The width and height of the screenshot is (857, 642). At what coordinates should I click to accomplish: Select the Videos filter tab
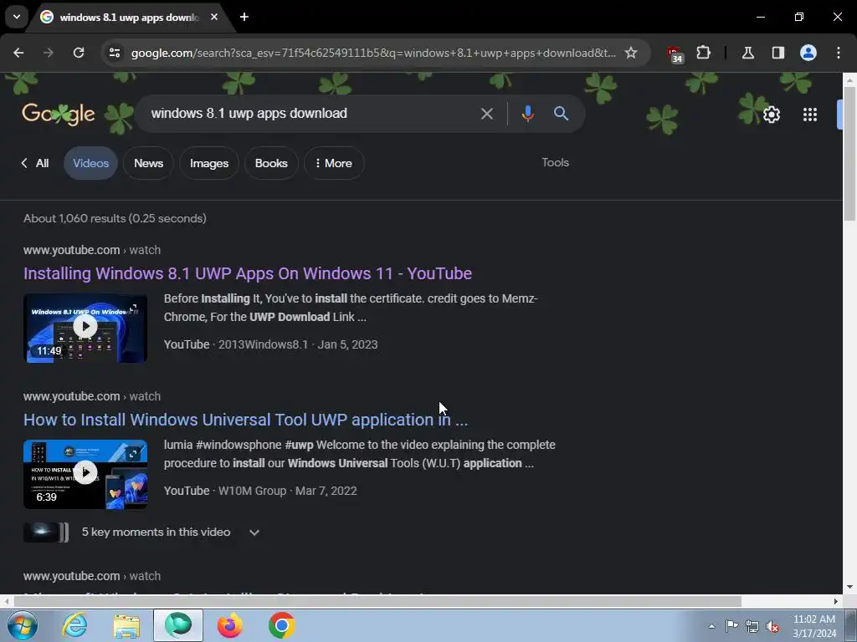click(x=90, y=163)
